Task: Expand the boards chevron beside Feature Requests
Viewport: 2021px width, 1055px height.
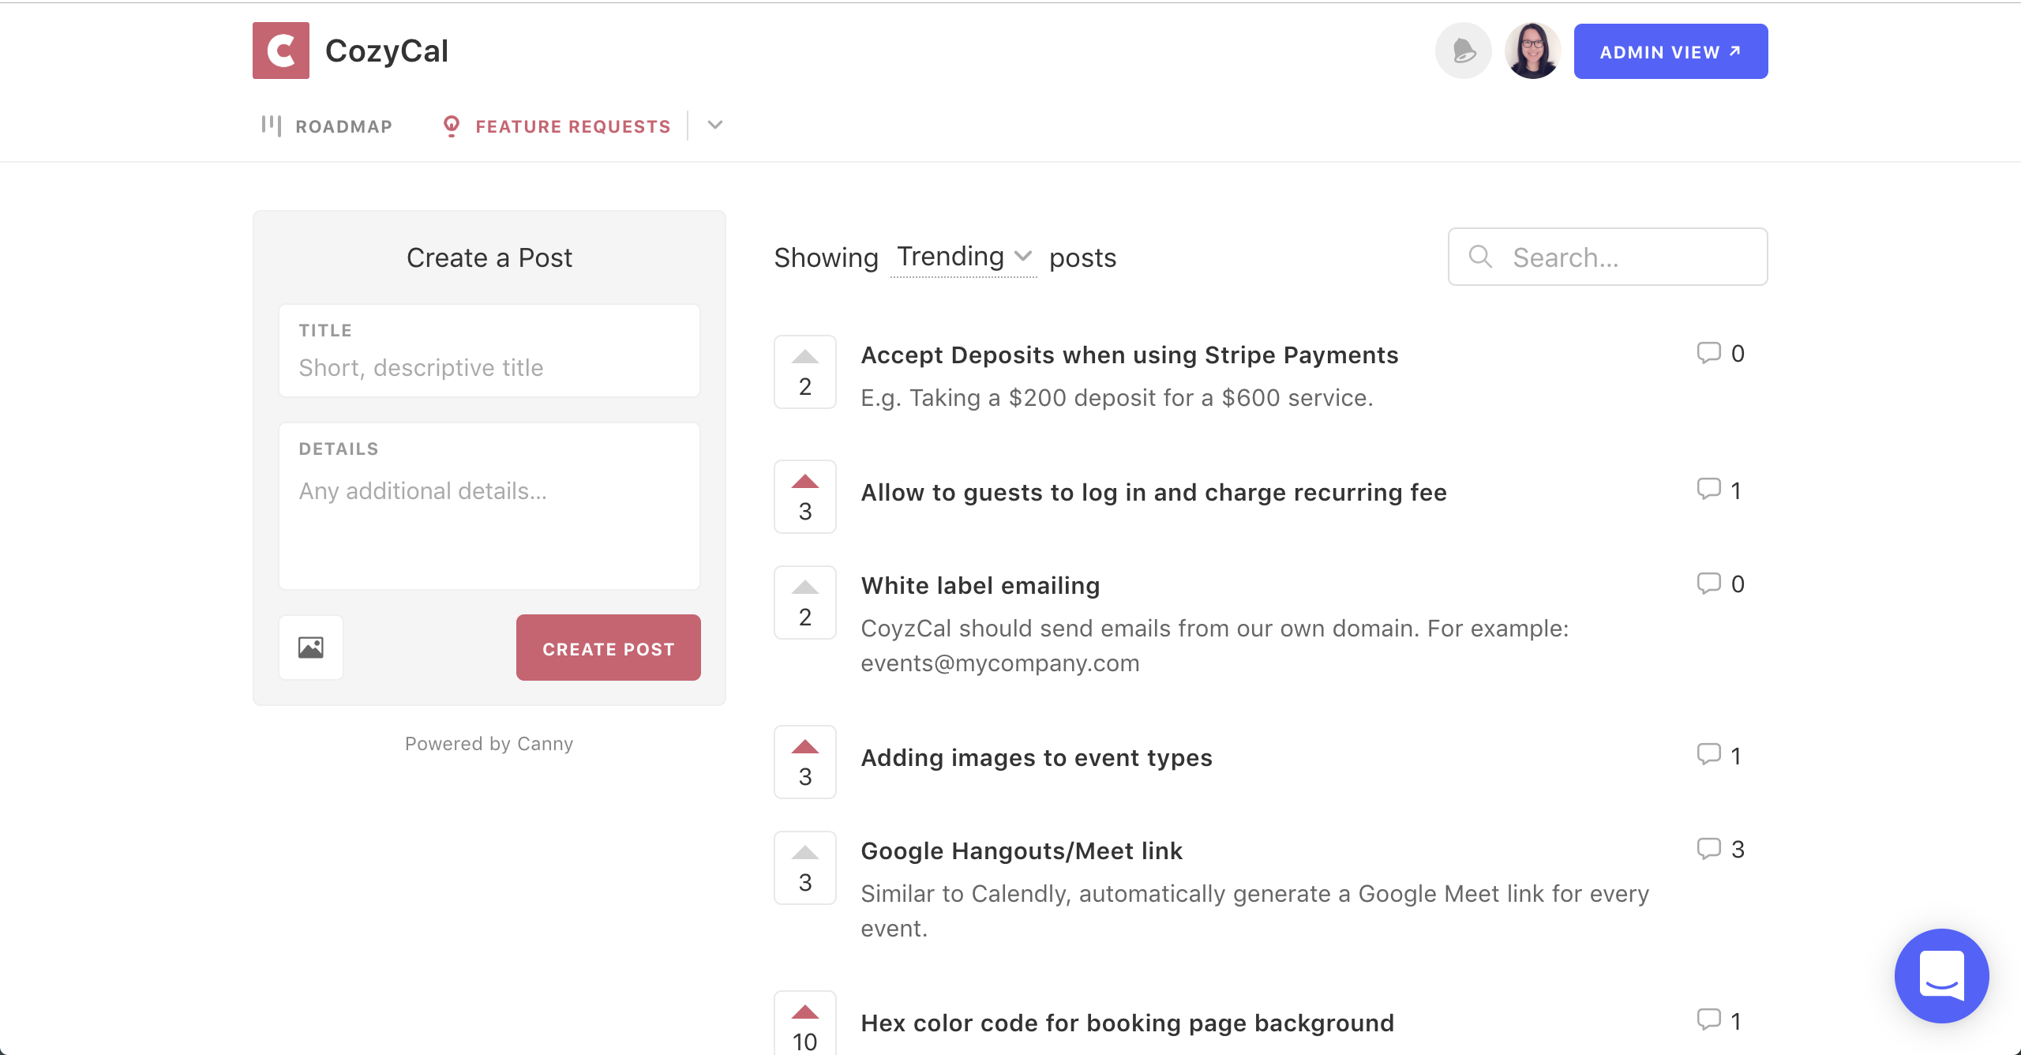Action: (715, 126)
